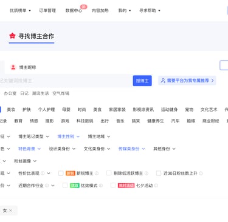Choose the 游戏 category
Image resolution: width=228 pixels, height=222 pixels.
(65, 121)
